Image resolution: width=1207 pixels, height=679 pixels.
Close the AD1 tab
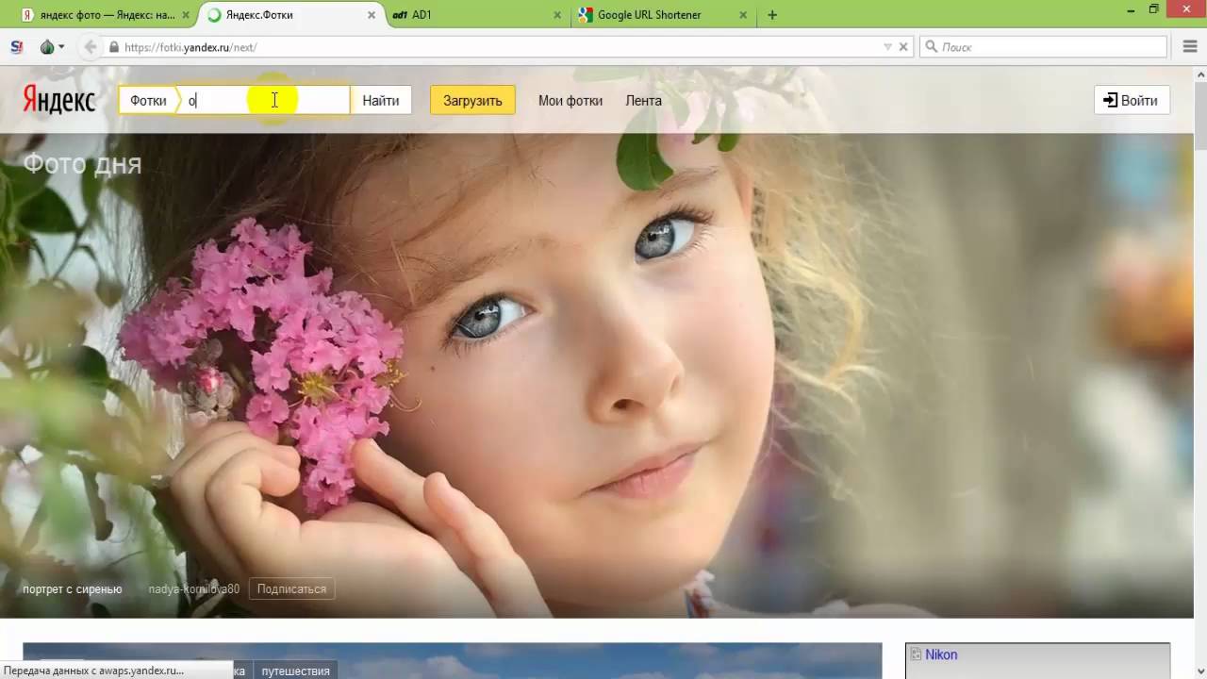[x=557, y=15]
